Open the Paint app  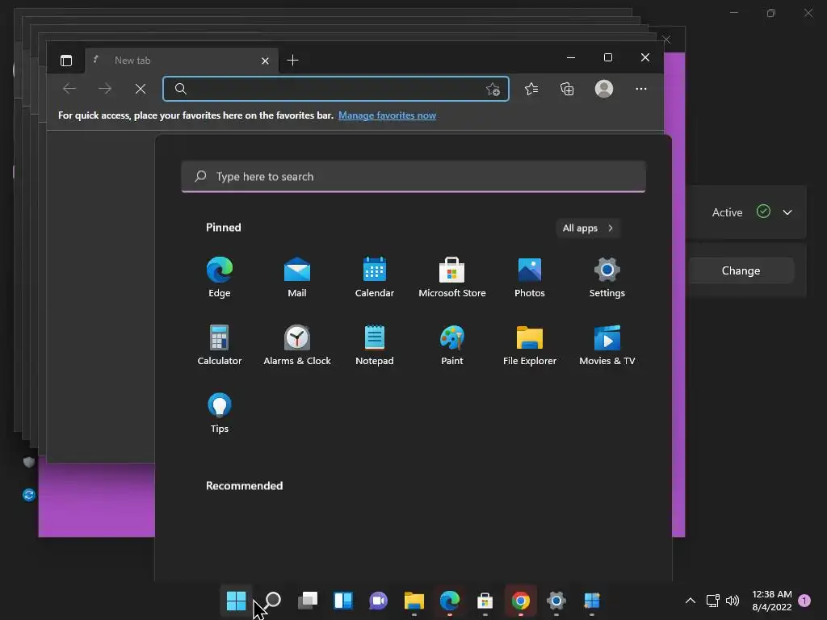(x=452, y=346)
